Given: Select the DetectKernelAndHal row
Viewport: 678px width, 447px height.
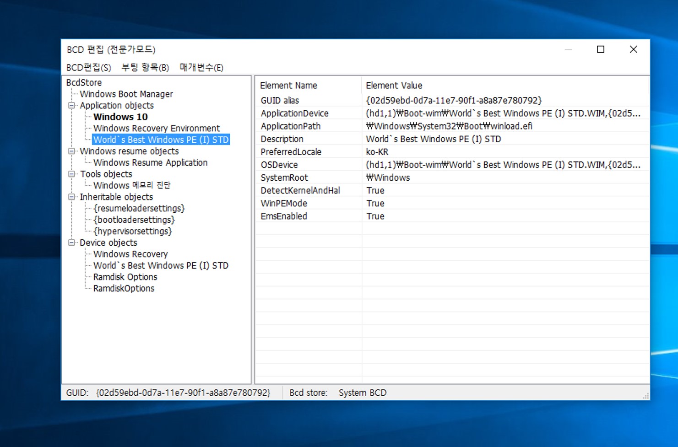Looking at the screenshot, I should 452,190.
